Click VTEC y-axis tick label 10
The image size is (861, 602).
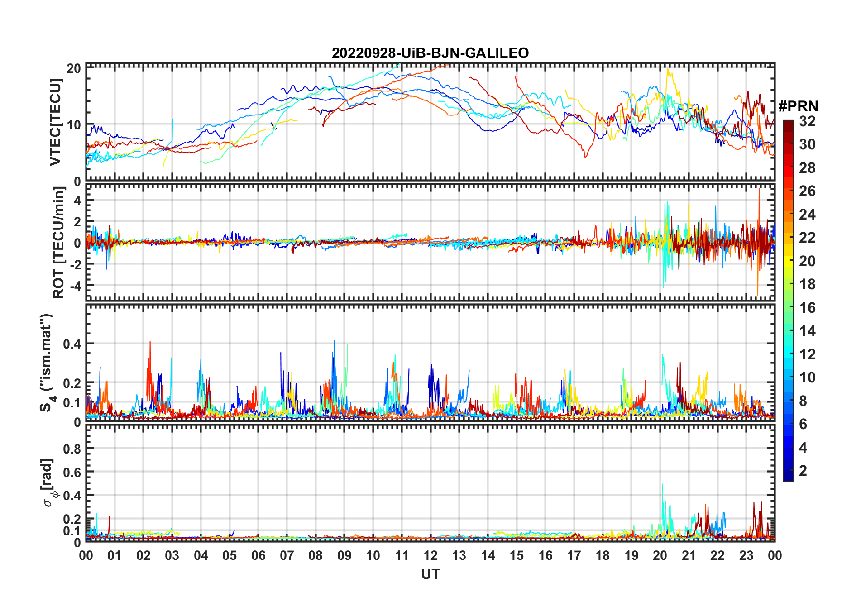tap(74, 125)
